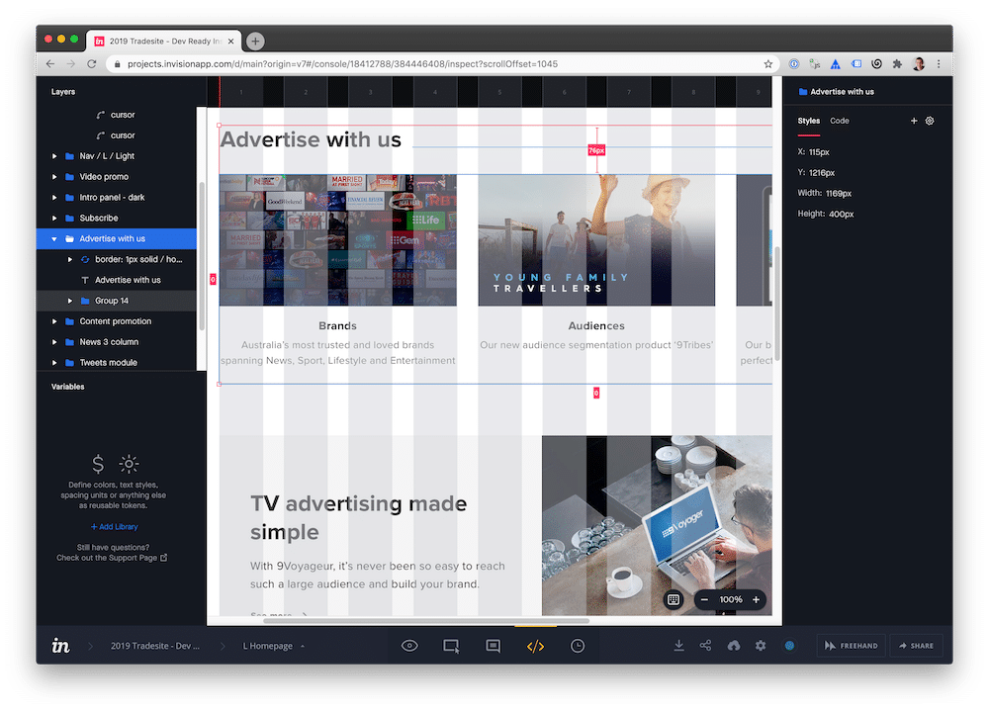The width and height of the screenshot is (989, 712).
Task: Expand the News 3 column layer
Action: [54, 342]
